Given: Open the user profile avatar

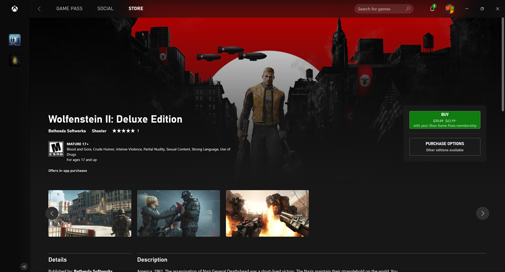Looking at the screenshot, I should click(450, 9).
